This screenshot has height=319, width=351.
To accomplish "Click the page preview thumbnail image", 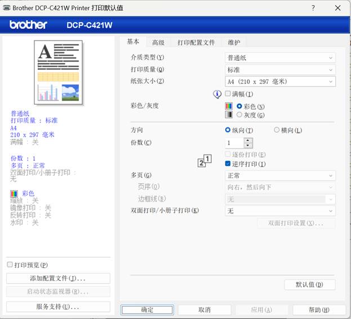I will click(x=59, y=74).
